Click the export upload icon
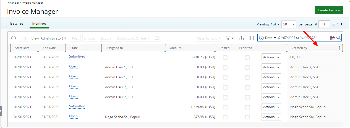350x128 pixels. [241, 38]
